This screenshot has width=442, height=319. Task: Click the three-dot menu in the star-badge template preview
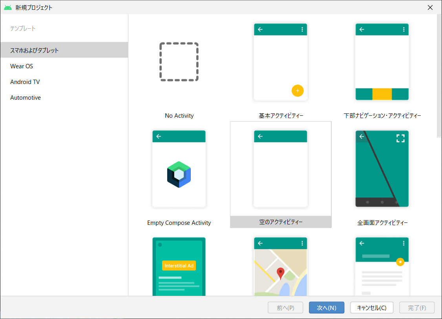click(x=404, y=243)
